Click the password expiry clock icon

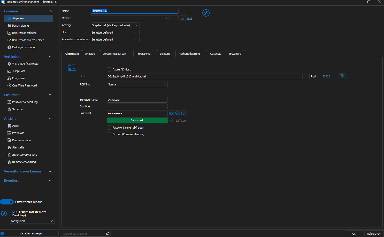[x=171, y=121]
